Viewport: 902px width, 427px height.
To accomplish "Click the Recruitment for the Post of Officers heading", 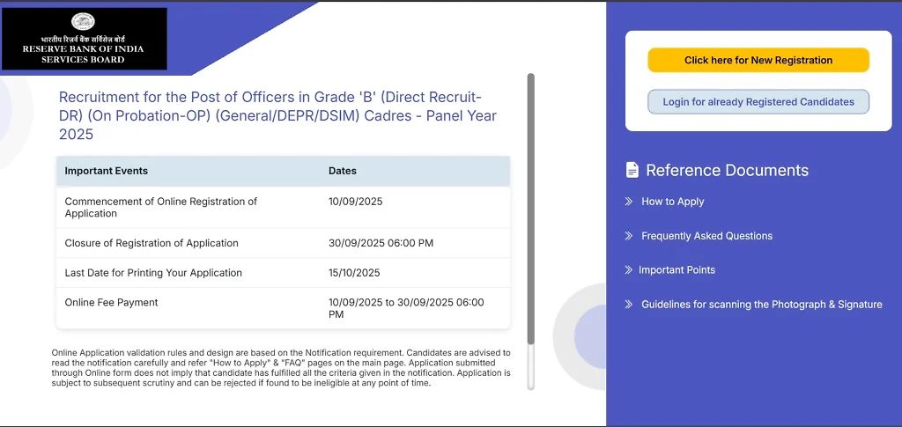I will [277, 115].
